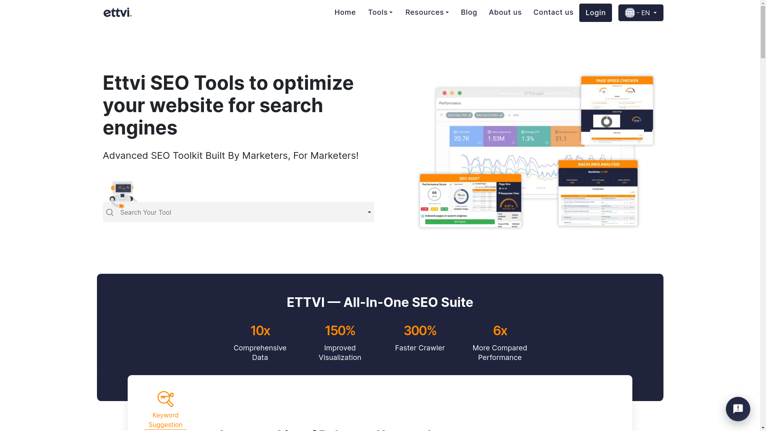Open the EN language selector
This screenshot has width=766, height=431.
(641, 13)
